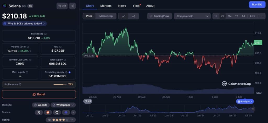Click the Solana logo icon
The height and width of the screenshot is (123, 268).
pyautogui.click(x=4, y=6)
